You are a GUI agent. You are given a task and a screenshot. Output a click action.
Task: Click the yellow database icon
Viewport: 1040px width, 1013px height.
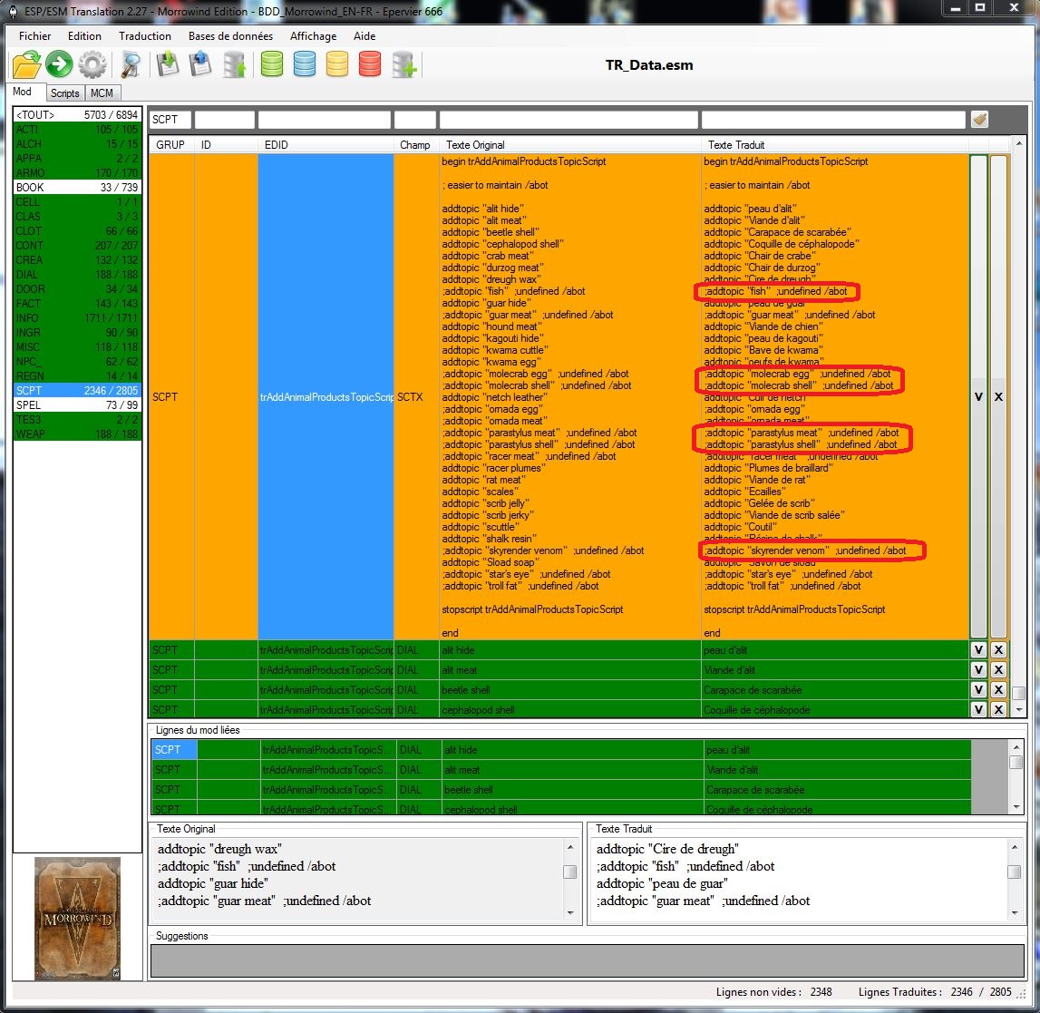click(337, 64)
